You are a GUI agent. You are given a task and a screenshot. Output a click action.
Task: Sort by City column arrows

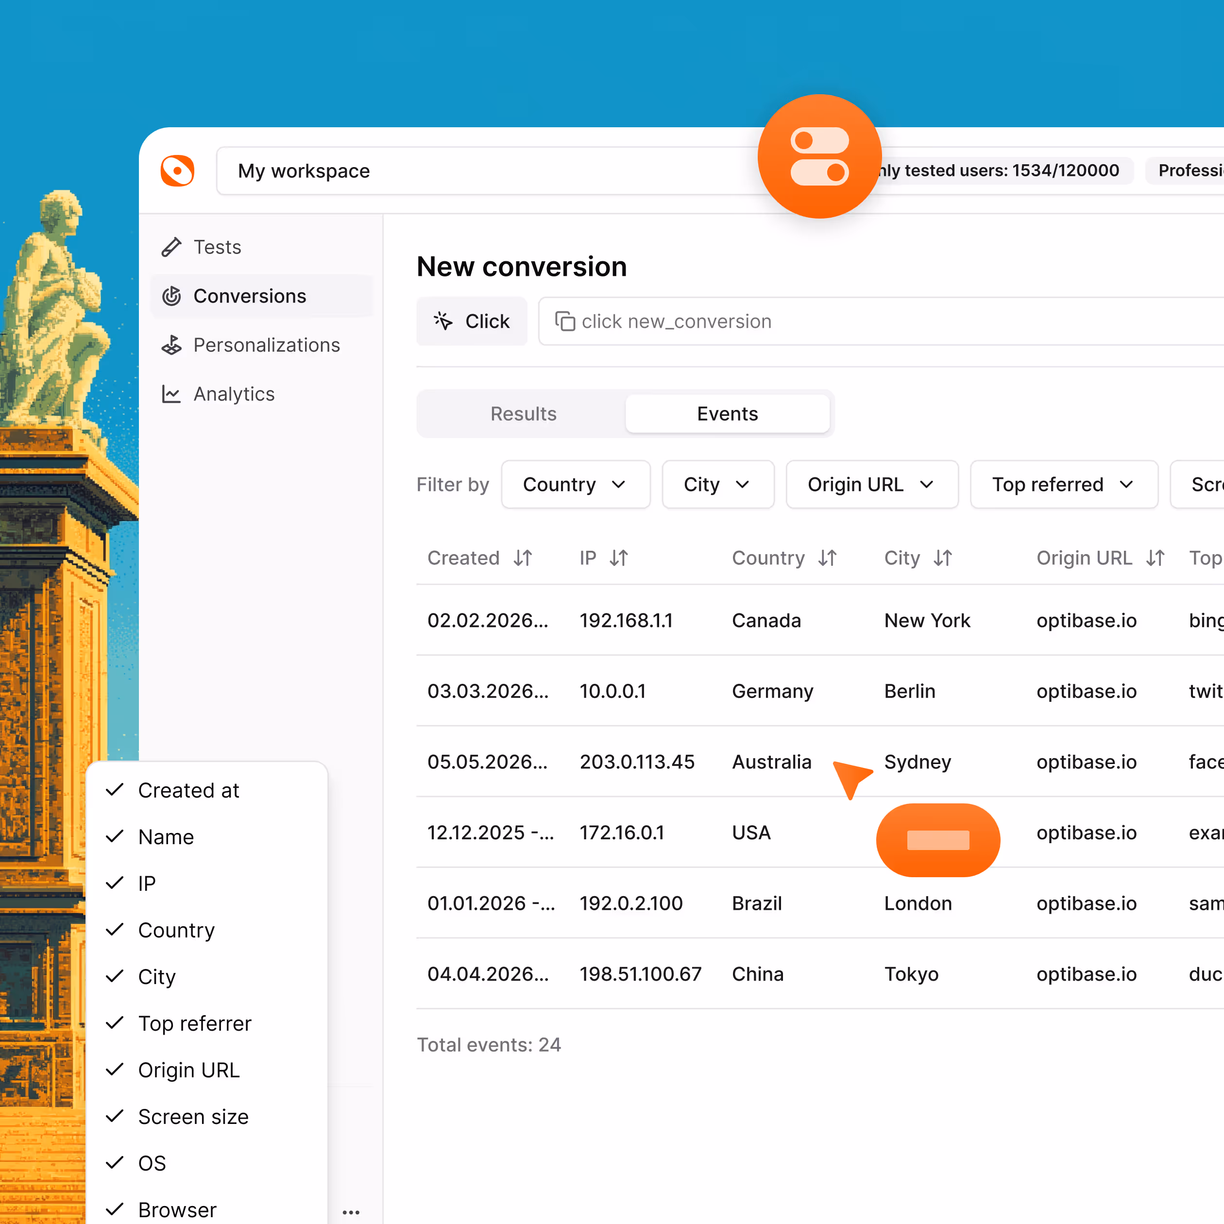click(943, 558)
